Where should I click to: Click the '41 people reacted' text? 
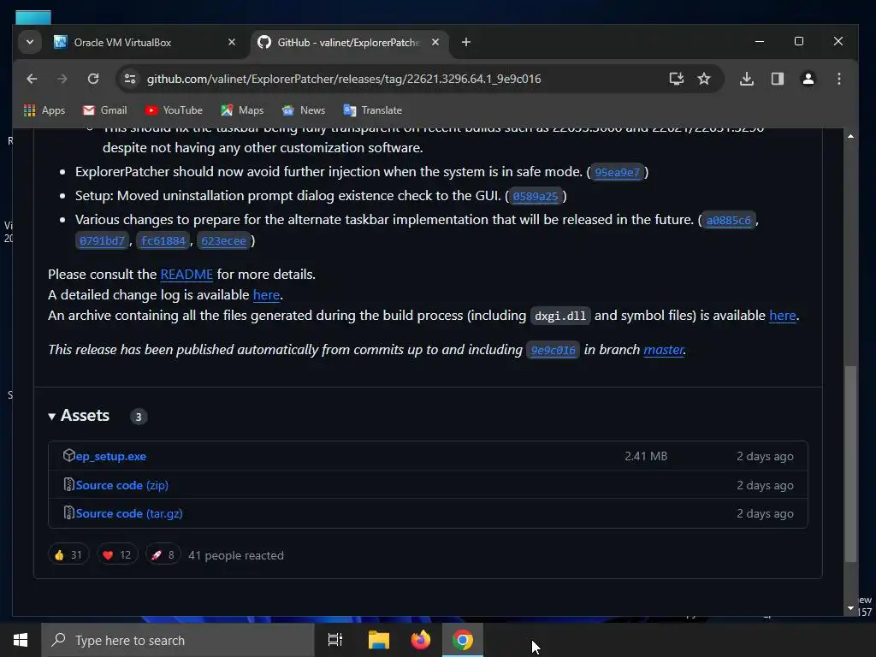point(236,555)
